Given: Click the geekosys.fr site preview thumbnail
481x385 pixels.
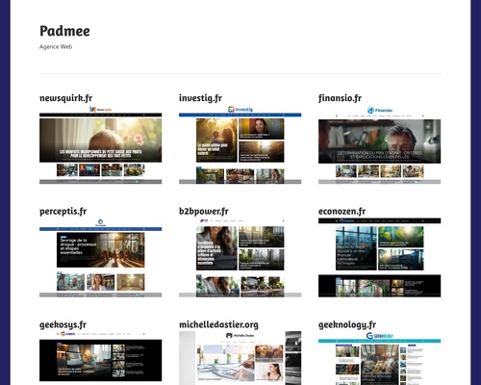Looking at the screenshot, I should pyautogui.click(x=101, y=358).
